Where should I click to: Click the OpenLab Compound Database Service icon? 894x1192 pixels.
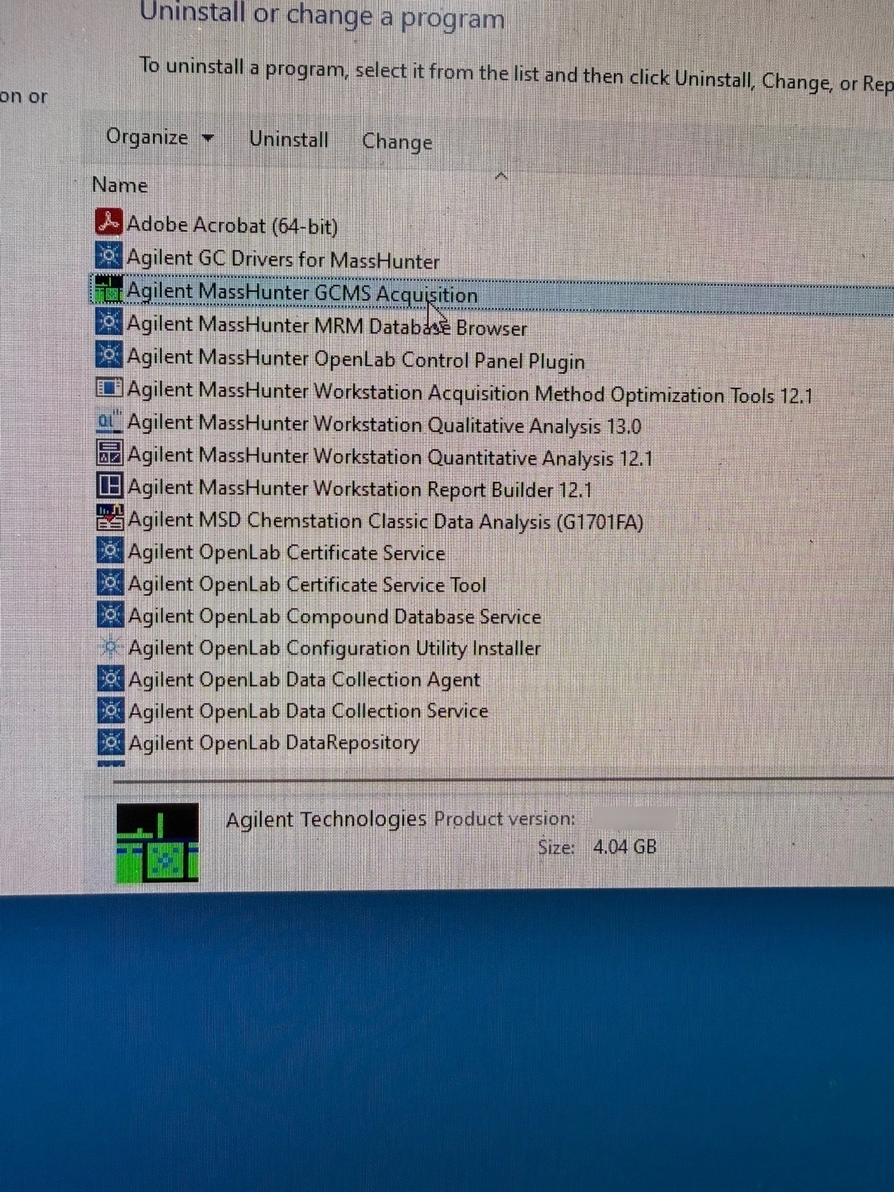(110, 614)
